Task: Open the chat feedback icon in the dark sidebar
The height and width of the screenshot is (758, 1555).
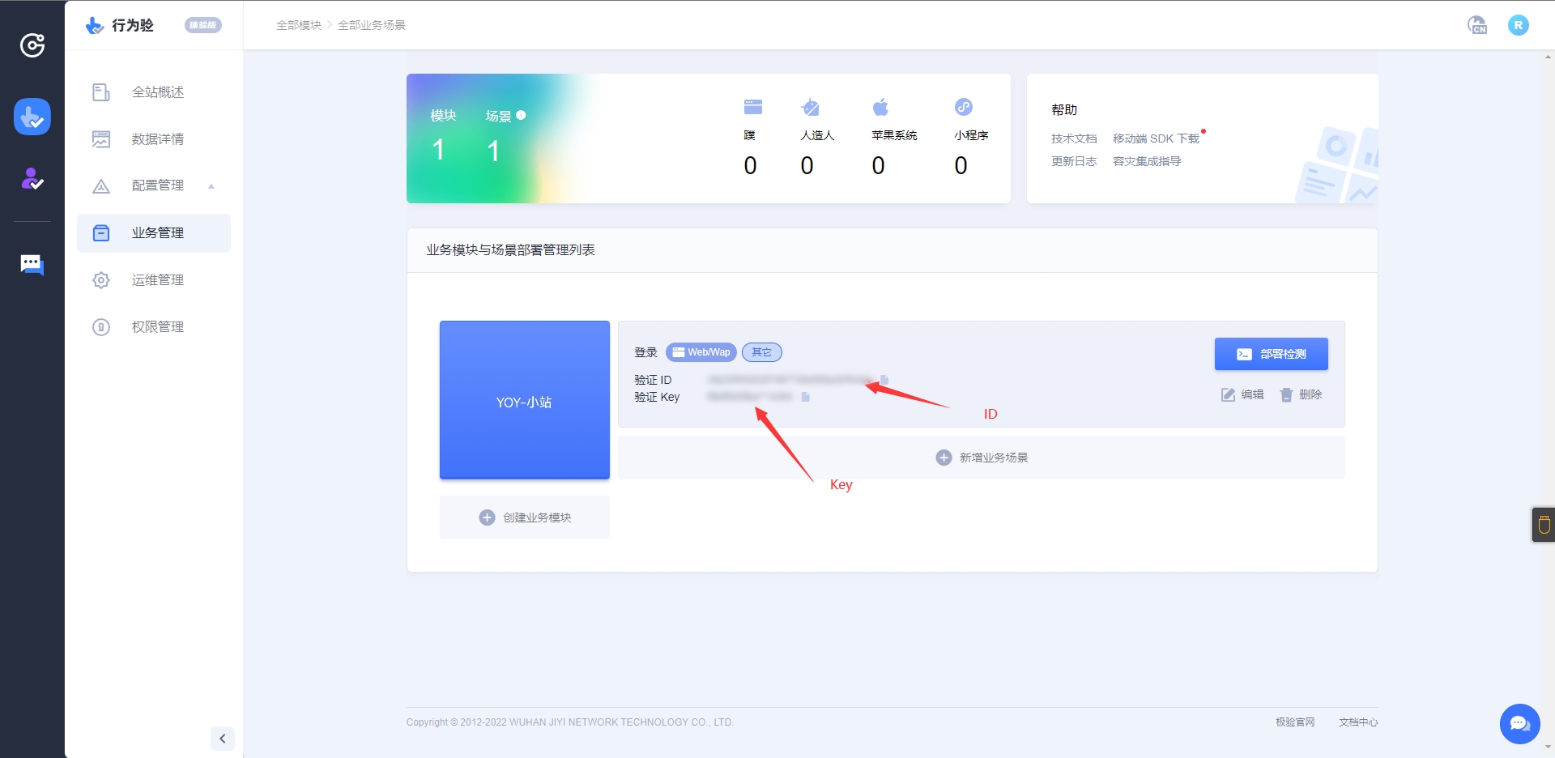Action: [32, 264]
